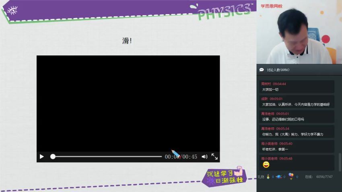
Task: Send the blue planet gift icon
Action: coord(278,176)
